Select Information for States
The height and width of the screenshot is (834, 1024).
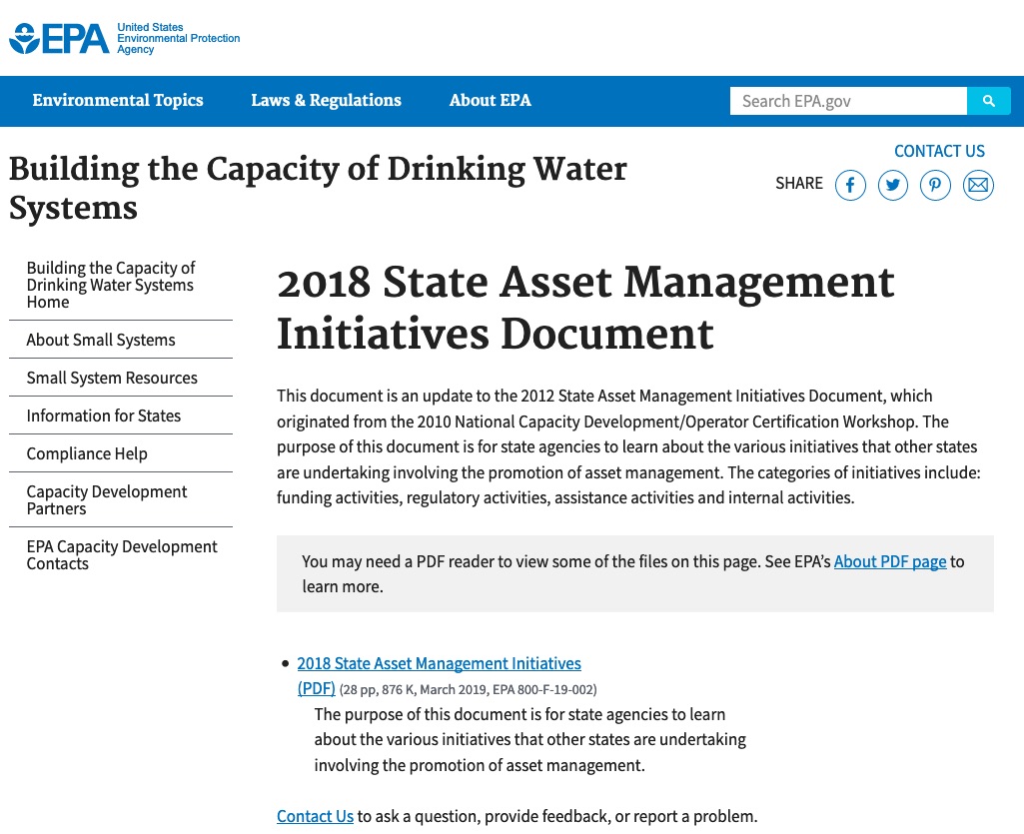click(x=103, y=416)
